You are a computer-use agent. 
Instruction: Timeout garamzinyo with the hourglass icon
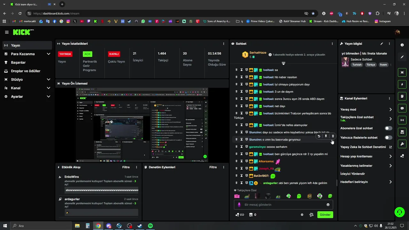click(x=242, y=147)
